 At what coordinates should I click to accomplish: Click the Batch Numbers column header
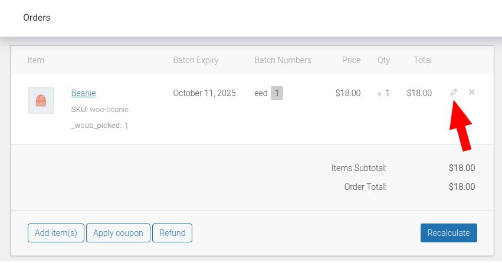click(x=283, y=60)
